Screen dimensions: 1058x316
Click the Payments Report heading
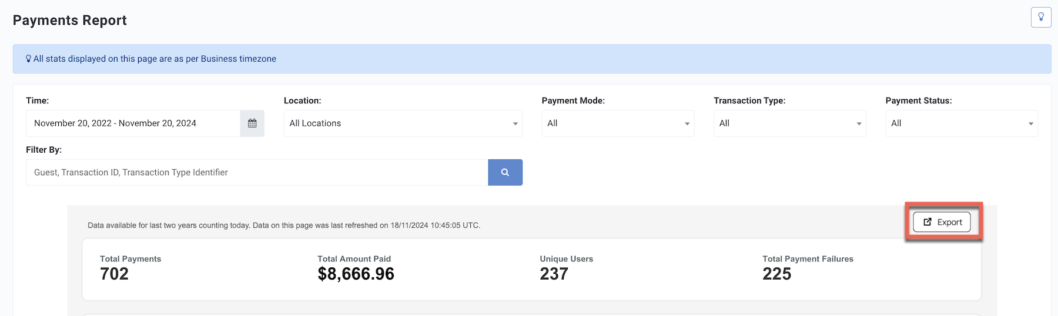70,21
